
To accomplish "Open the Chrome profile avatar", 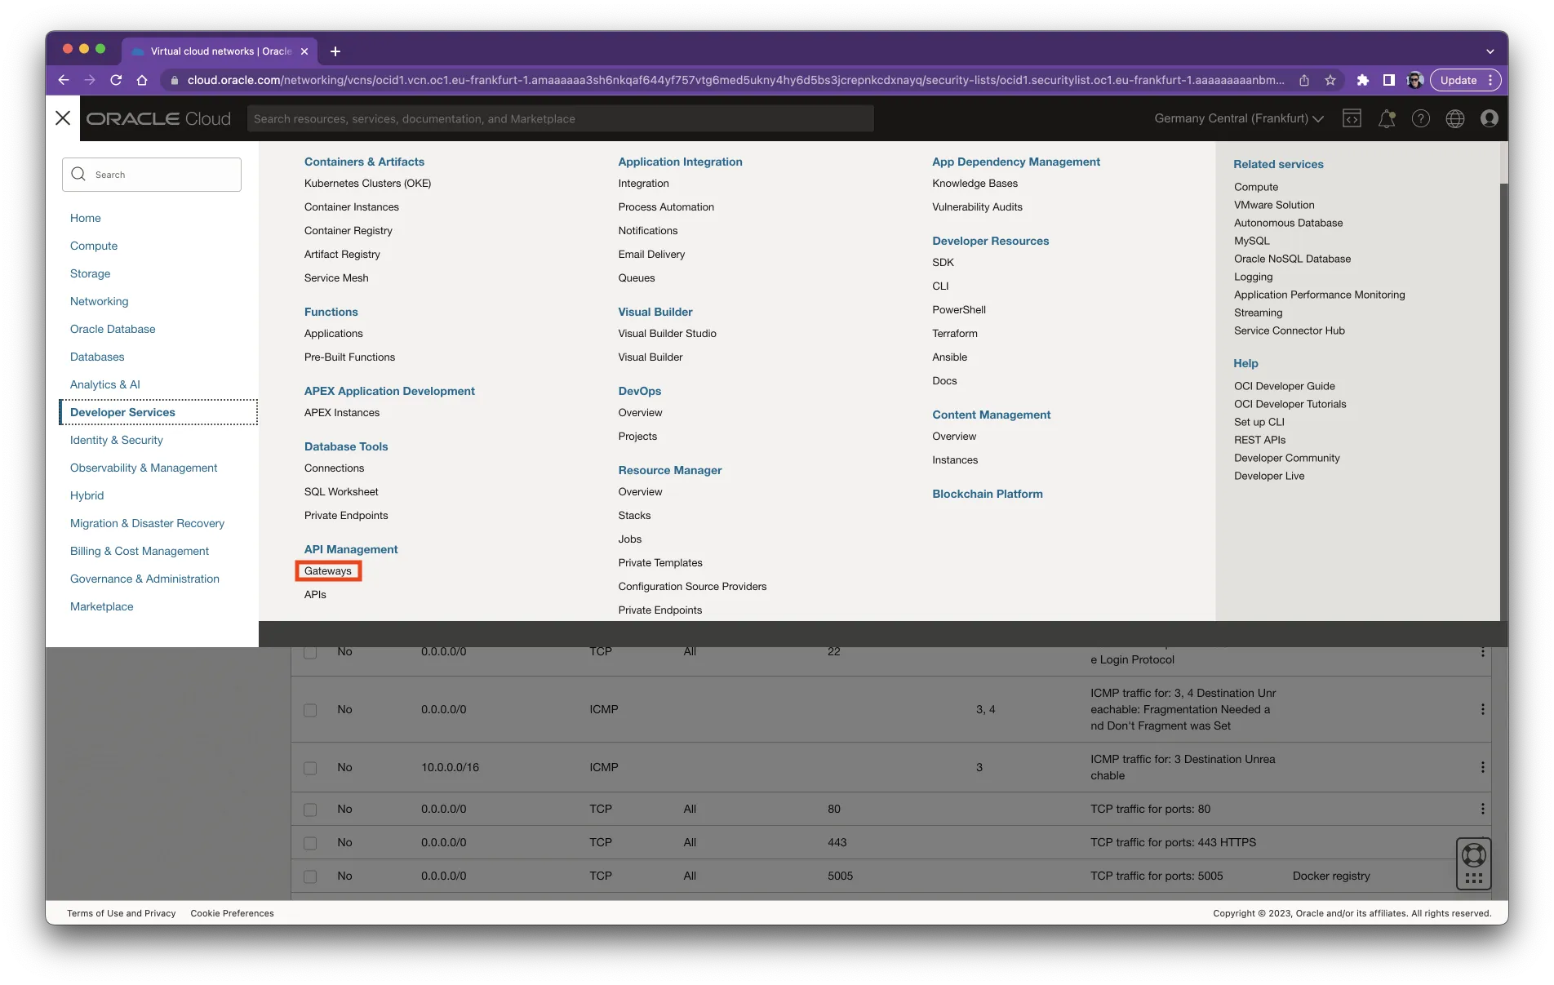I will tap(1415, 80).
